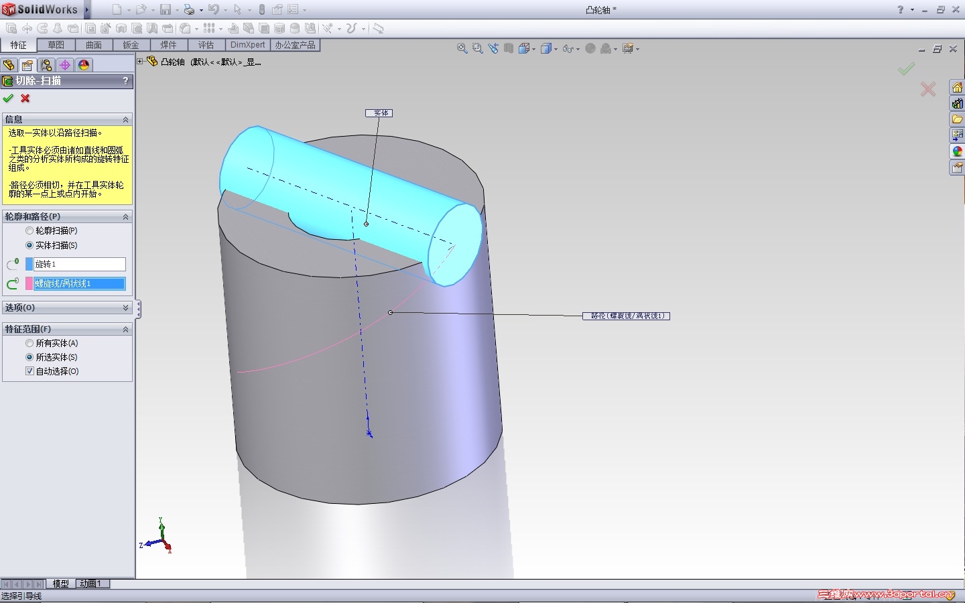965x603 pixels.
Task: Expand the 选项(O) section
Action: pyautogui.click(x=125, y=308)
